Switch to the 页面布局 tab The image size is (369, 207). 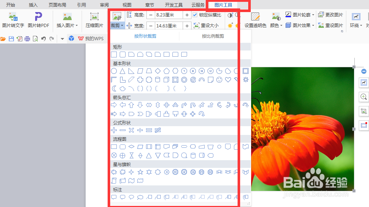point(57,5)
